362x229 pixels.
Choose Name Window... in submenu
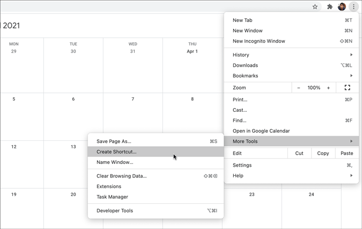(x=156, y=162)
